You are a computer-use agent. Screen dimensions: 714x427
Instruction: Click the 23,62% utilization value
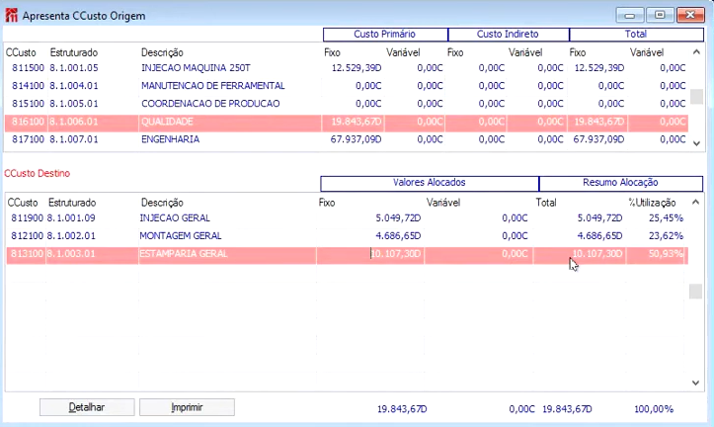click(667, 236)
